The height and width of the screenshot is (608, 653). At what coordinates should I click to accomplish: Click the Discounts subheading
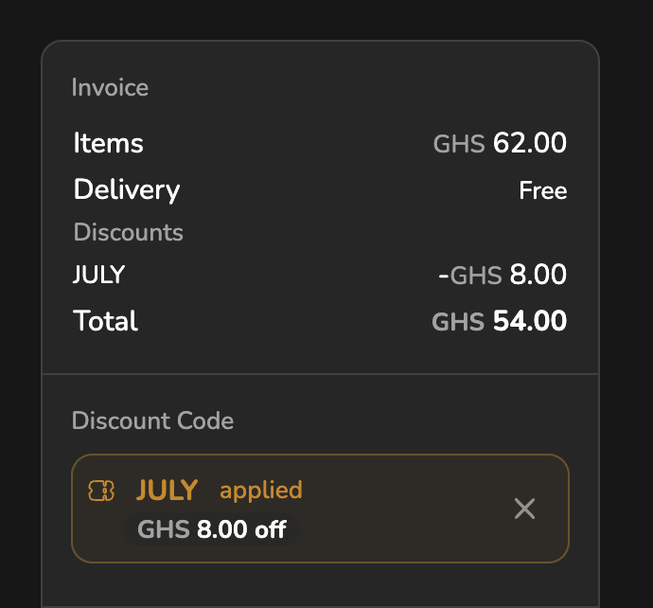coord(129,232)
